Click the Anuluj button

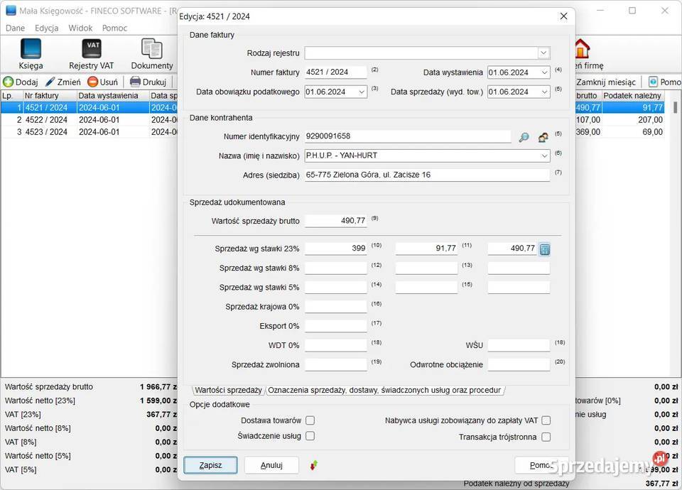click(271, 465)
